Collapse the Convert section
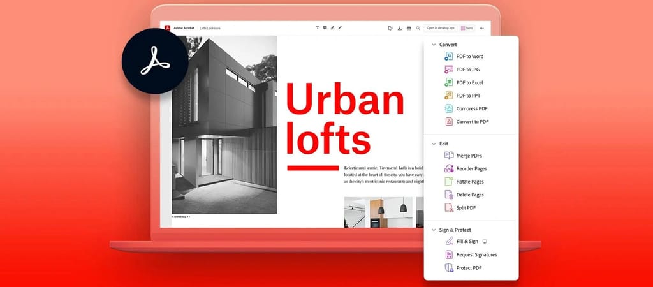653x287 pixels. pyautogui.click(x=434, y=45)
